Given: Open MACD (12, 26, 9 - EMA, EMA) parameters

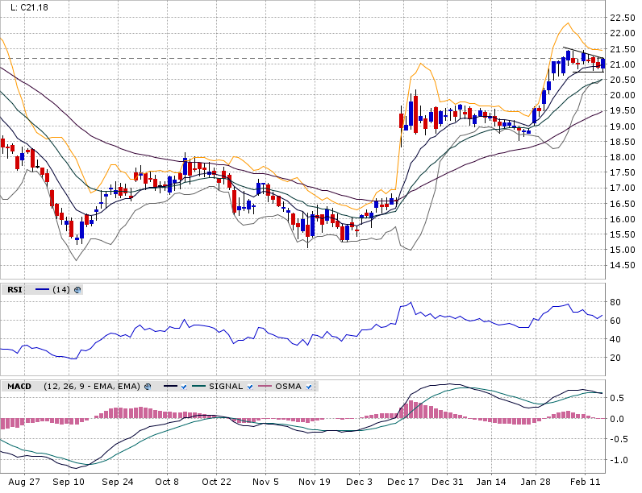Looking at the screenshot, I should coord(91,387).
